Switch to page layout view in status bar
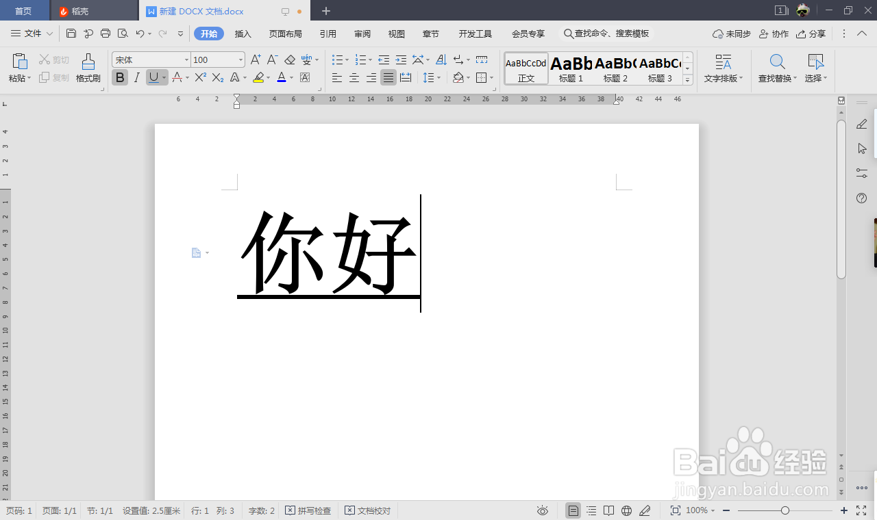 573,510
